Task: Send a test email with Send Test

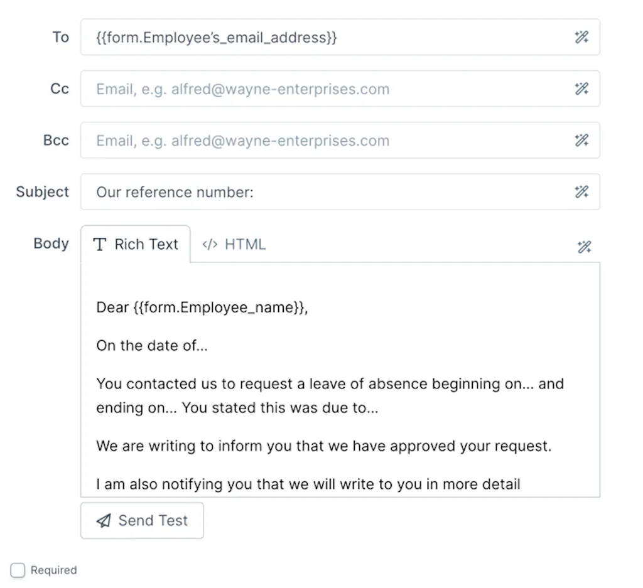Action: [142, 520]
